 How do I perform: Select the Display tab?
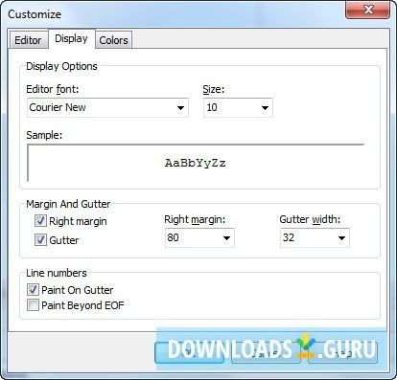72,39
